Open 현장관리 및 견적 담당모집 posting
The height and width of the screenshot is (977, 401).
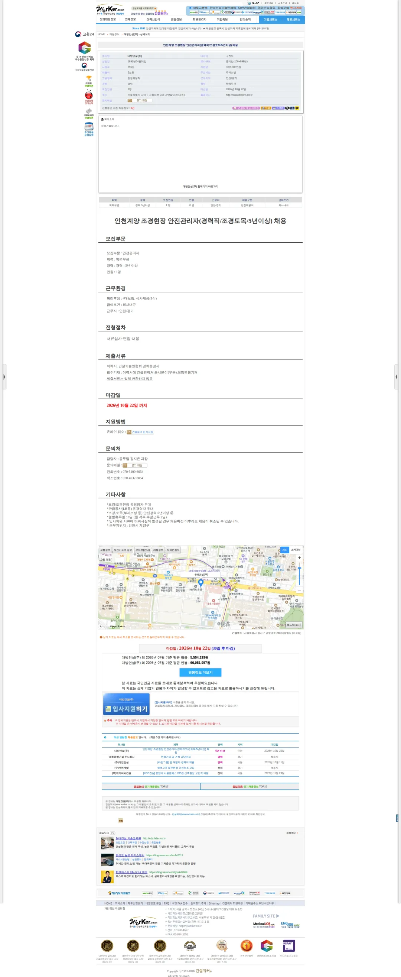coord(176,757)
